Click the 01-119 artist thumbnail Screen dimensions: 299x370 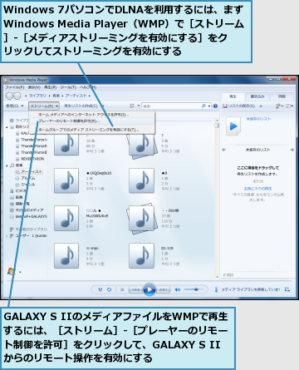tap(141, 256)
